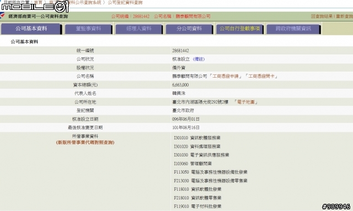Click business item F118010 資訊軟體批發業

pyautogui.click(x=197, y=189)
